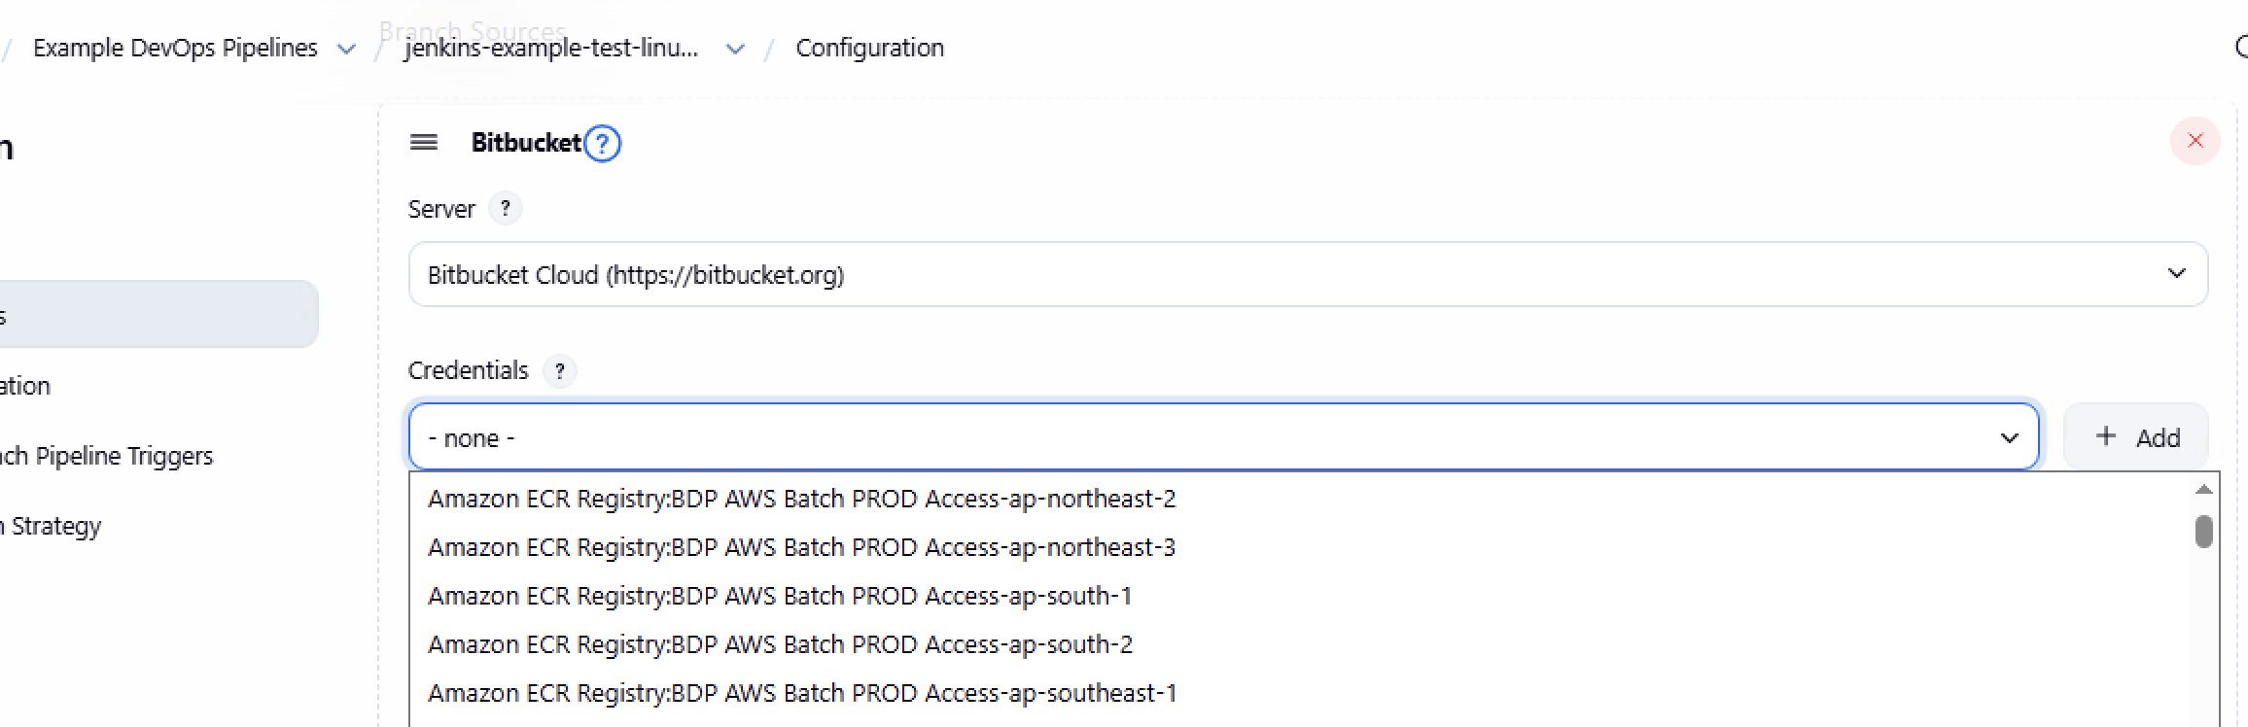The width and height of the screenshot is (2248, 727).
Task: Choose the ap-south-2 ECR credential option
Action: pyautogui.click(x=780, y=645)
